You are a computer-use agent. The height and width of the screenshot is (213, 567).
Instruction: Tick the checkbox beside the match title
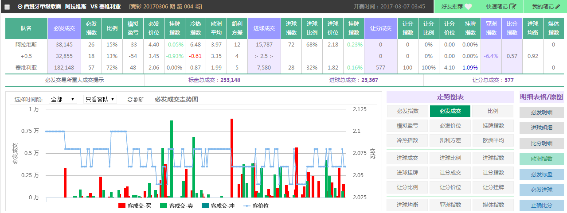click(7, 7)
